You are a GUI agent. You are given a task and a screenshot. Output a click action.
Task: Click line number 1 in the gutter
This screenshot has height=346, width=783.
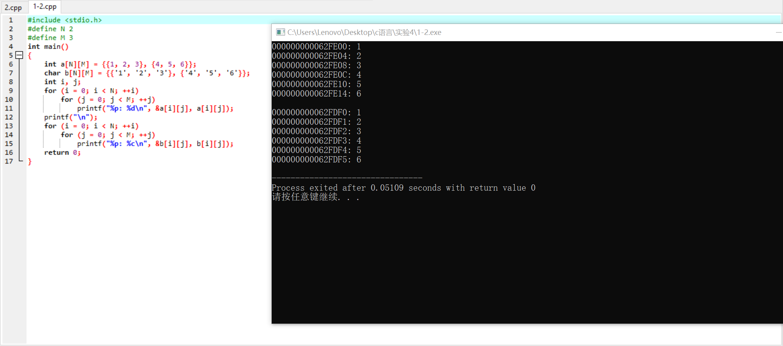[11, 20]
